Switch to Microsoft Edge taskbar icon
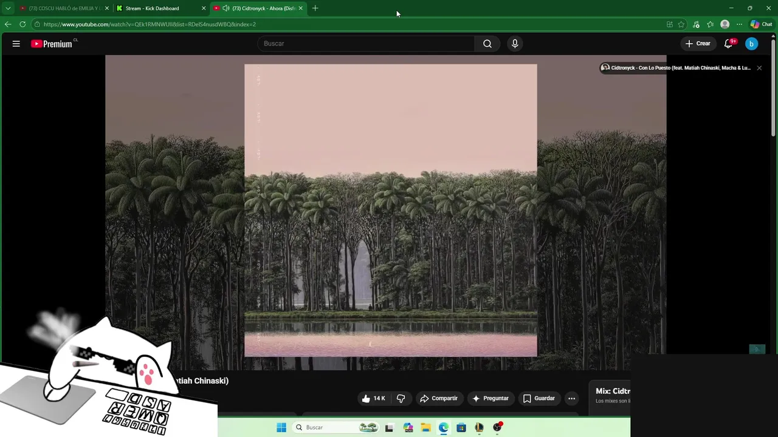 click(x=444, y=427)
